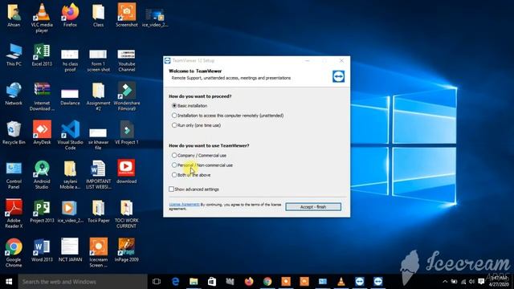Screen dimensions: 514x289
Task: Open the Assignment #2 folder
Action: pyautogui.click(x=98, y=96)
